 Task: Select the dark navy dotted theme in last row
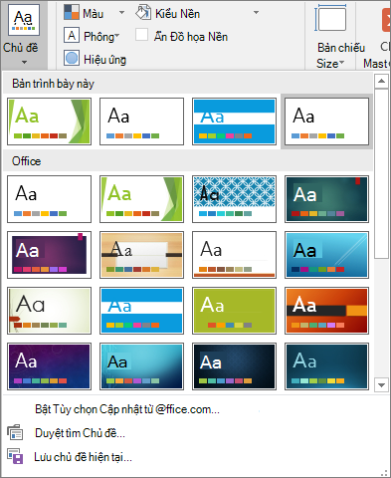coord(234,366)
